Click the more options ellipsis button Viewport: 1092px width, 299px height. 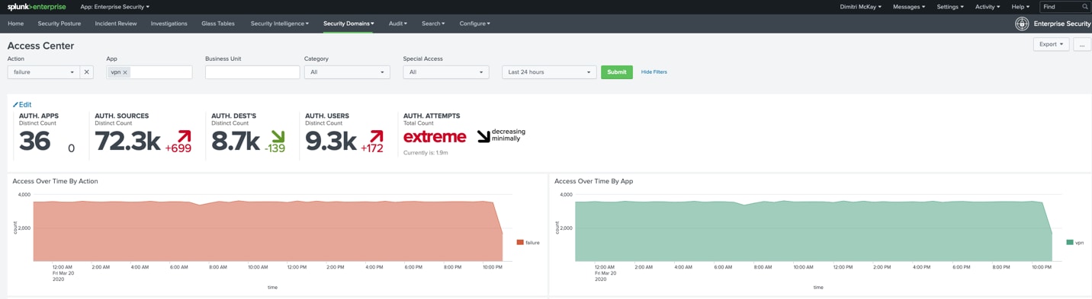[x=1082, y=44]
